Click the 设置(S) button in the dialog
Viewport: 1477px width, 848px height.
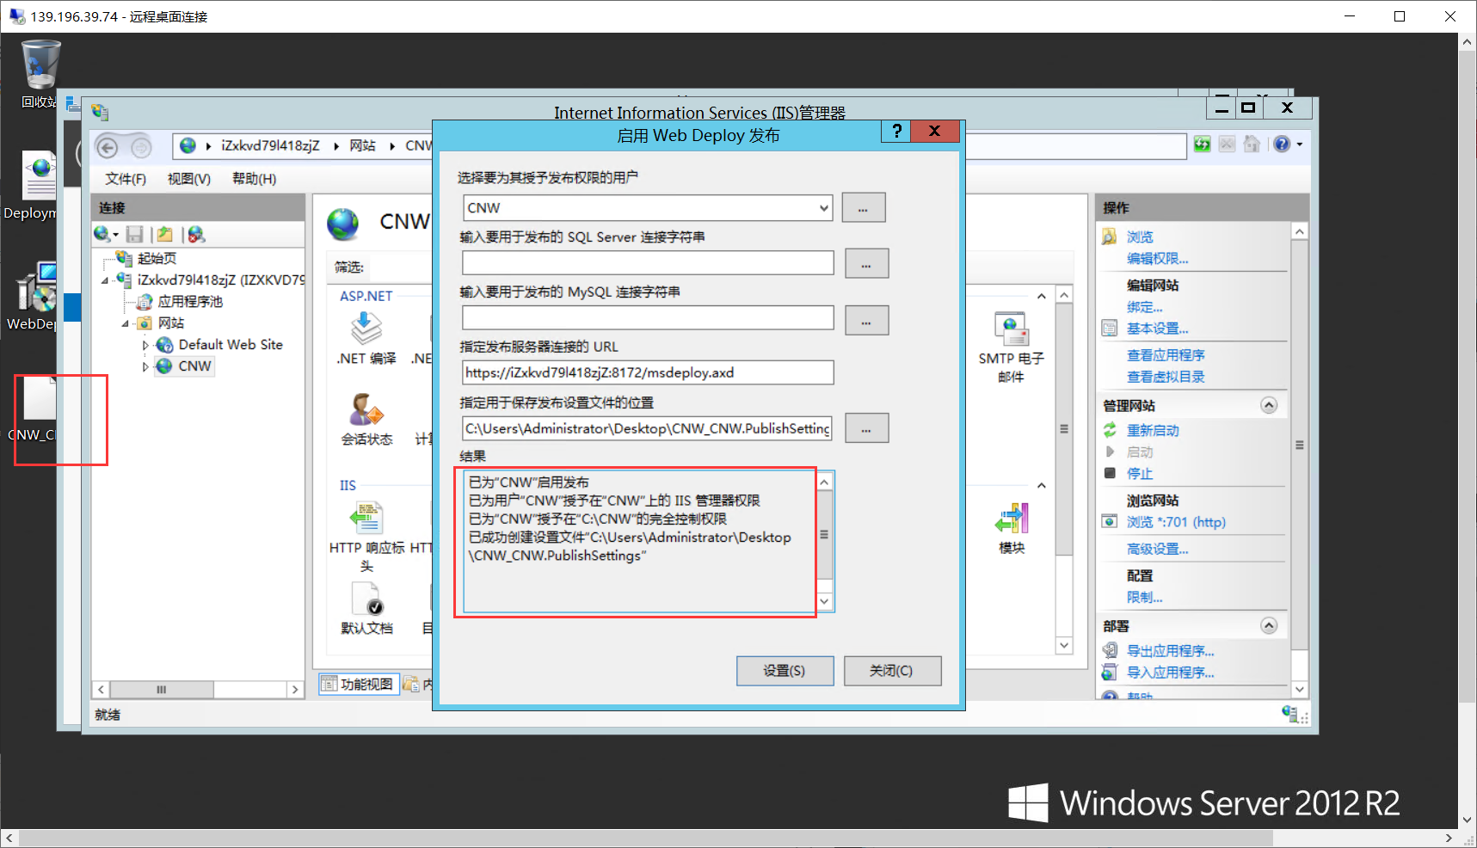(784, 671)
